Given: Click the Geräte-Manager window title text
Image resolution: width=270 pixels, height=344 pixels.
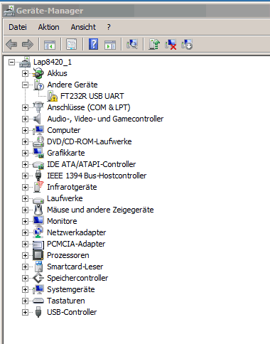Looking at the screenshot, I should 50,11.
